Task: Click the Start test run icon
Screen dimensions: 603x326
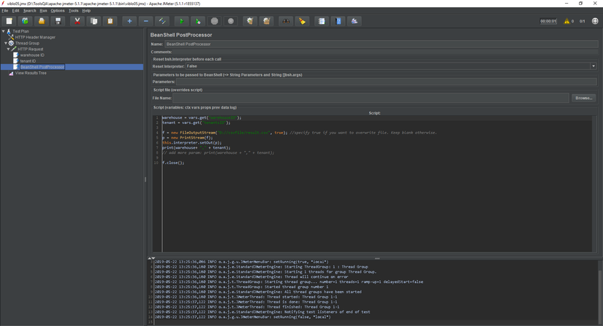Action: pyautogui.click(x=181, y=21)
